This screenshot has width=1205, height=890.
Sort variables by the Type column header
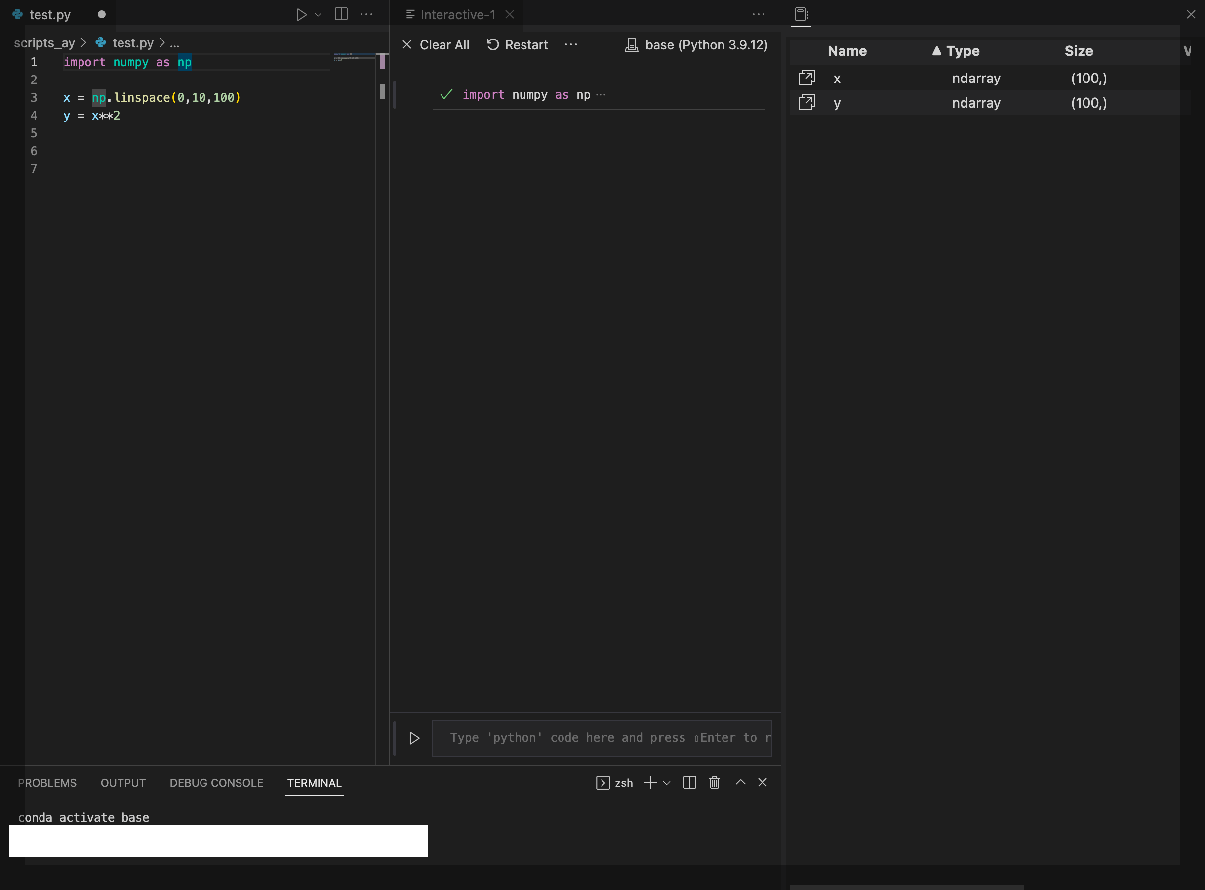tap(962, 51)
